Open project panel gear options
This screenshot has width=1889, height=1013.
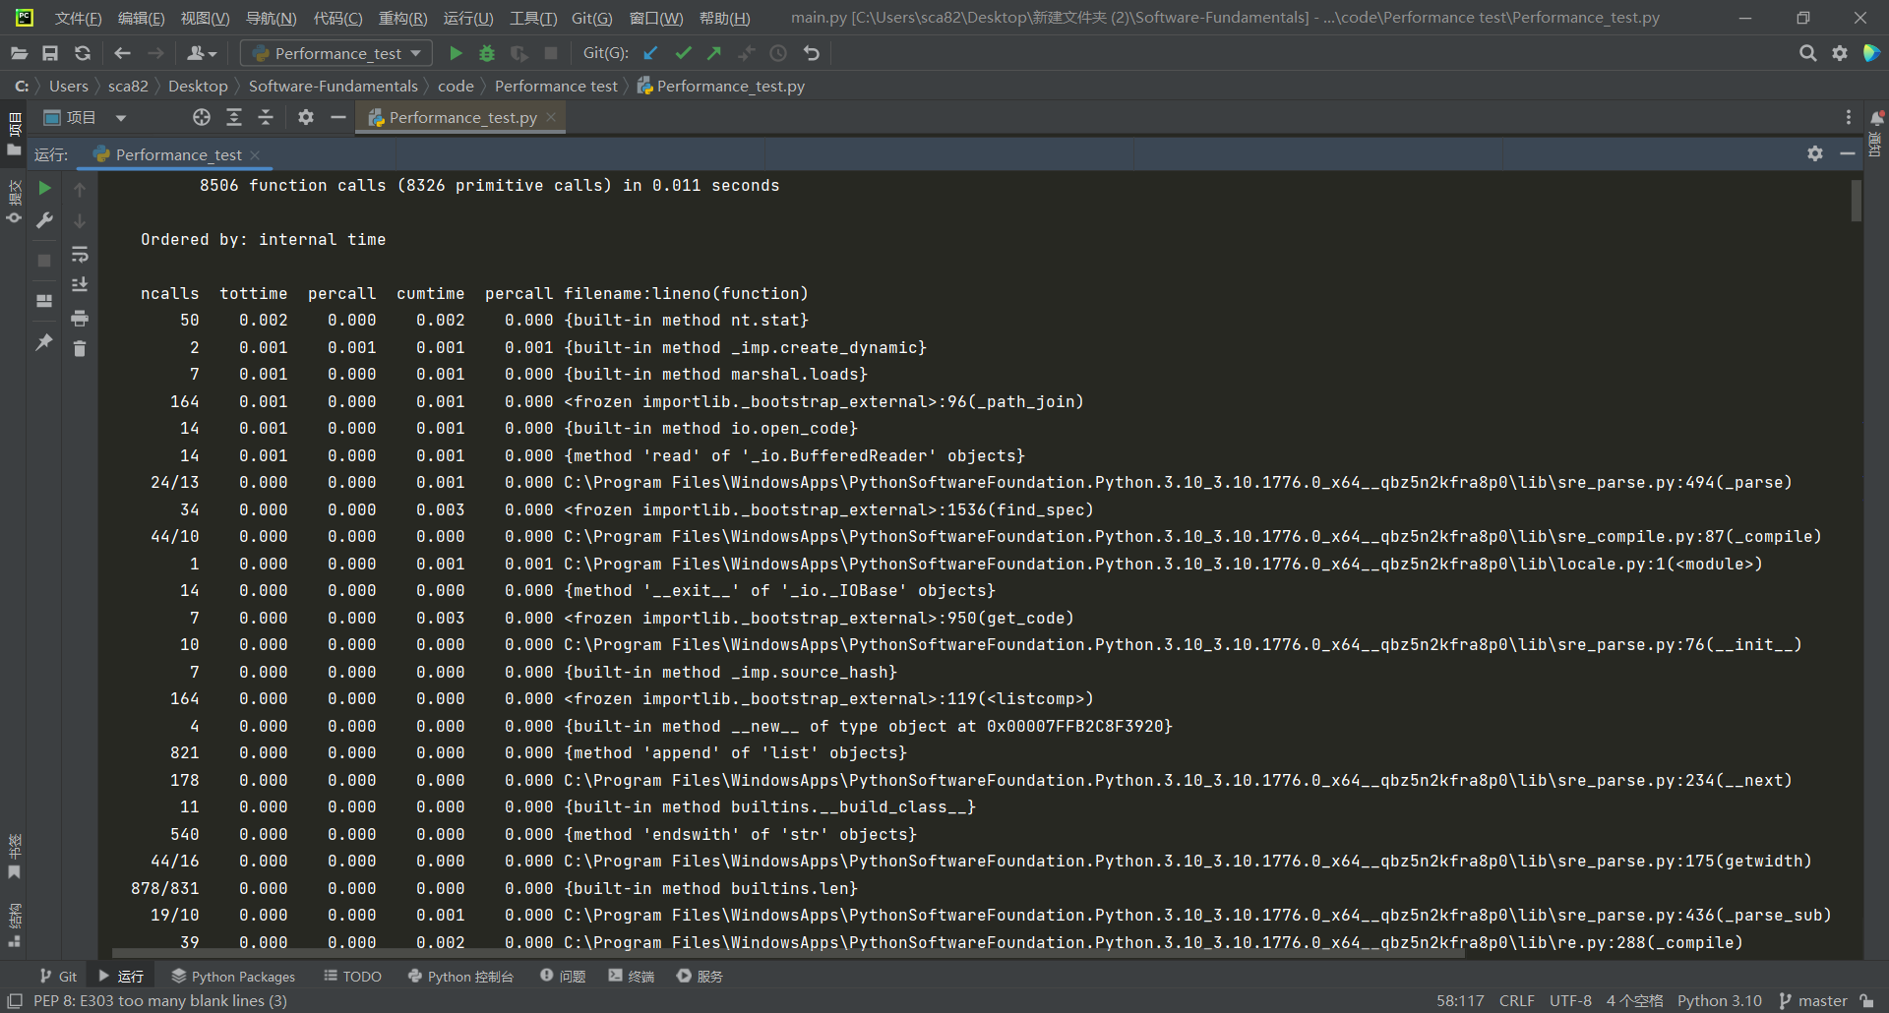tap(306, 117)
